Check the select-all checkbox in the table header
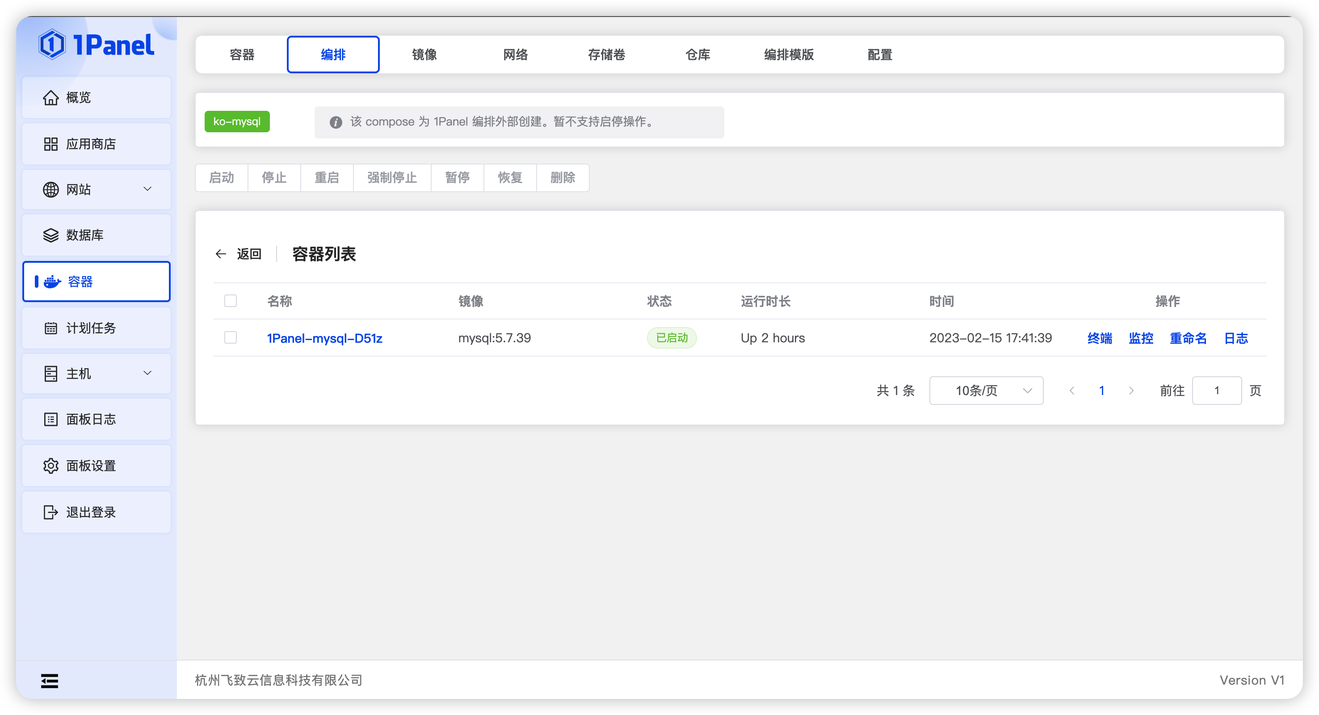This screenshot has height=715, width=1319. [231, 301]
